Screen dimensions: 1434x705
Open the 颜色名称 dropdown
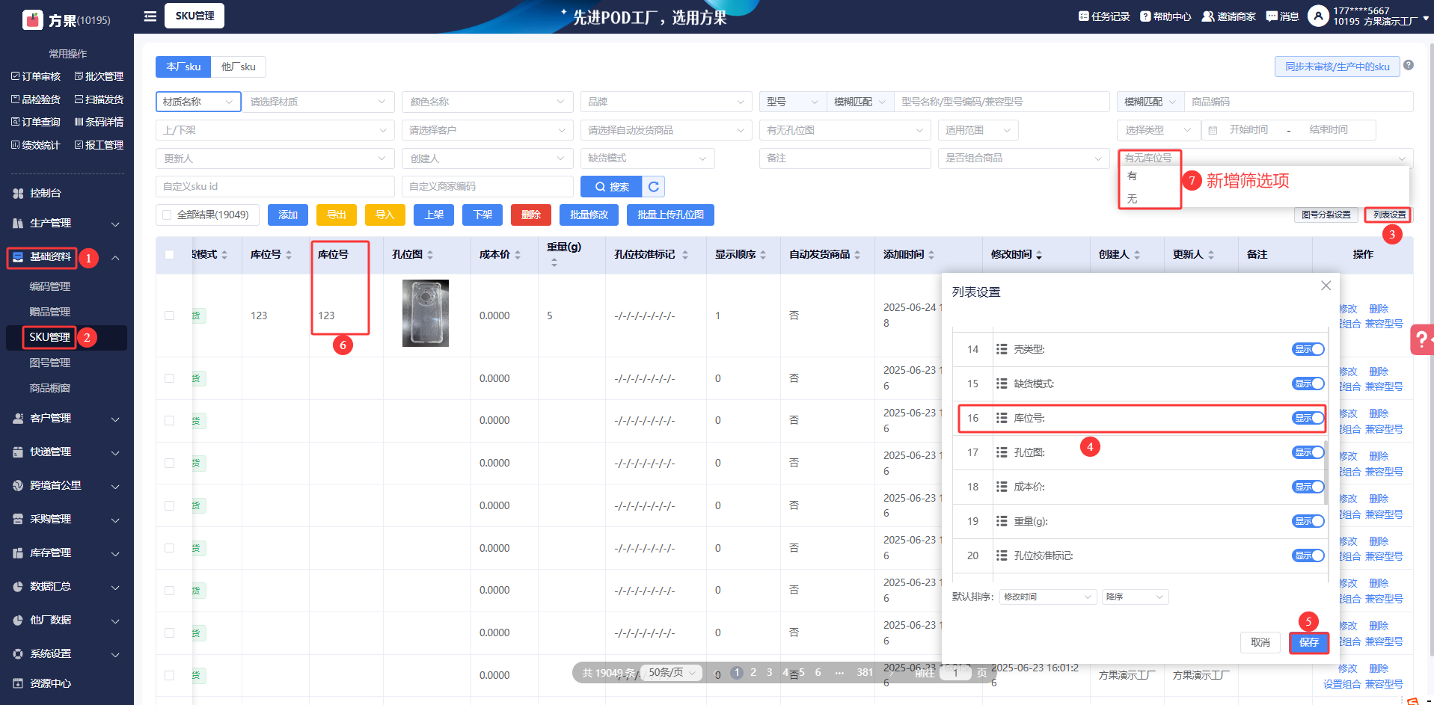coord(487,102)
